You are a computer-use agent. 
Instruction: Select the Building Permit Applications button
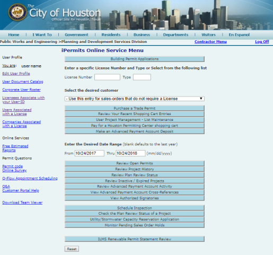(135, 59)
